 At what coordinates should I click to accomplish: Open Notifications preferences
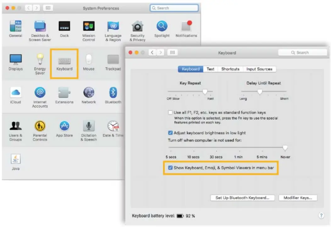186,29
